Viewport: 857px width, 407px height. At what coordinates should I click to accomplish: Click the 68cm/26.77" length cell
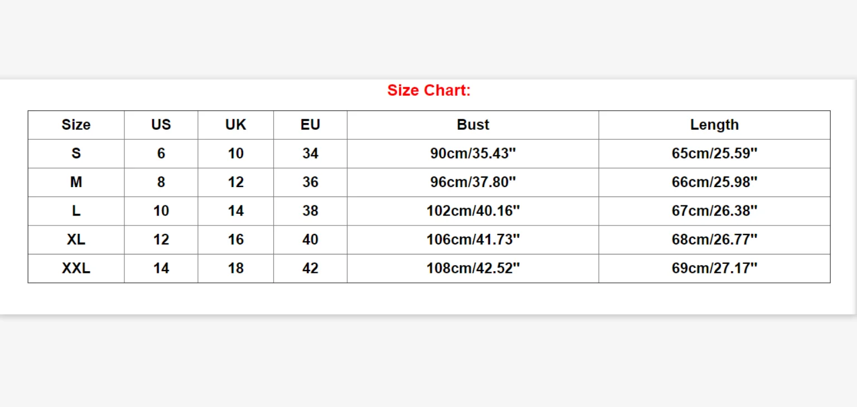[x=714, y=240]
